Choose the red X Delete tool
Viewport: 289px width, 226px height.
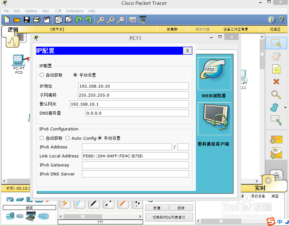(x=276, y=81)
